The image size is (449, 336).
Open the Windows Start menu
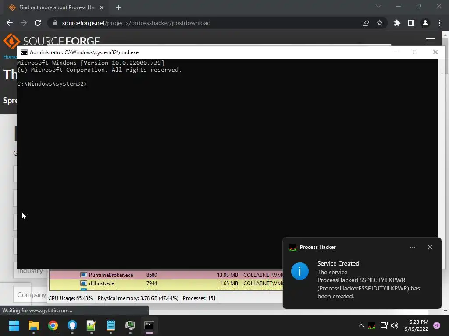tap(14, 325)
